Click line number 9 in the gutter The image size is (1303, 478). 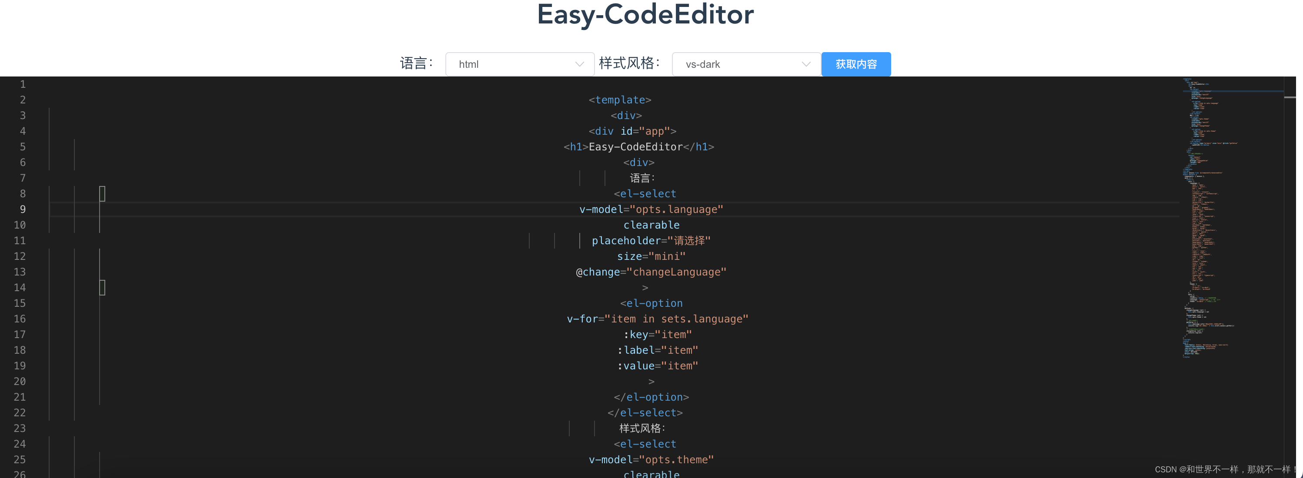point(23,209)
